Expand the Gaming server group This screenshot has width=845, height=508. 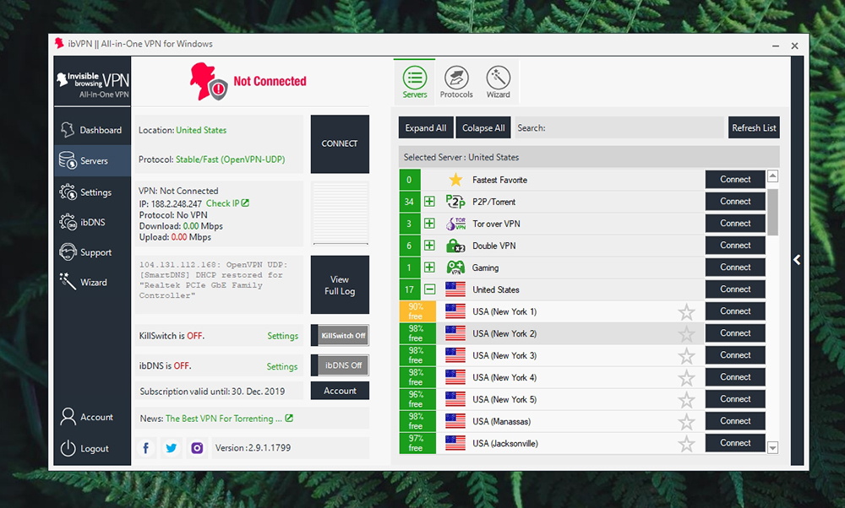(x=429, y=268)
